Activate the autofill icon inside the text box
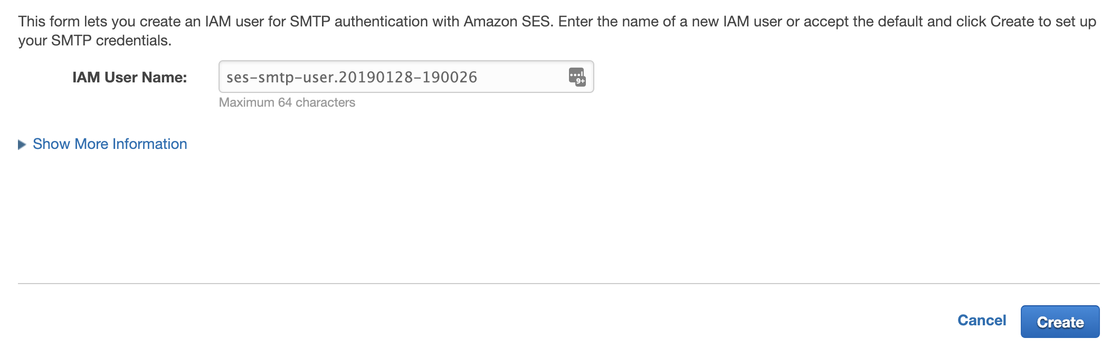The height and width of the screenshot is (357, 1120). tap(577, 77)
